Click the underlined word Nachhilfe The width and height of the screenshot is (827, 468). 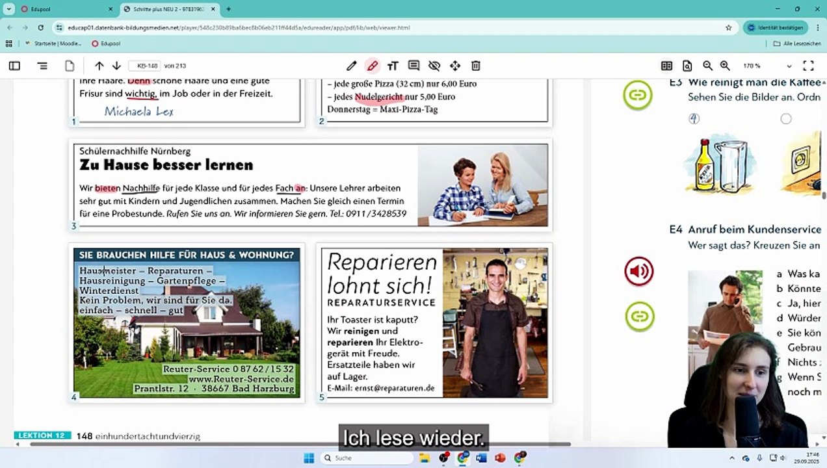pyautogui.click(x=141, y=188)
